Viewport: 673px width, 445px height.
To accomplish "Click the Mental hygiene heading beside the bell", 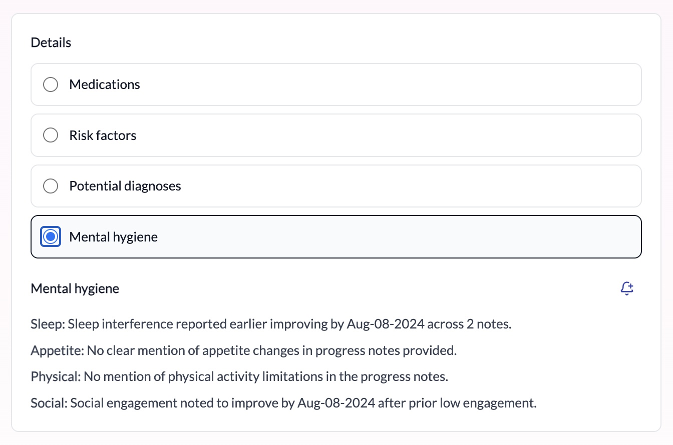I will coord(75,288).
